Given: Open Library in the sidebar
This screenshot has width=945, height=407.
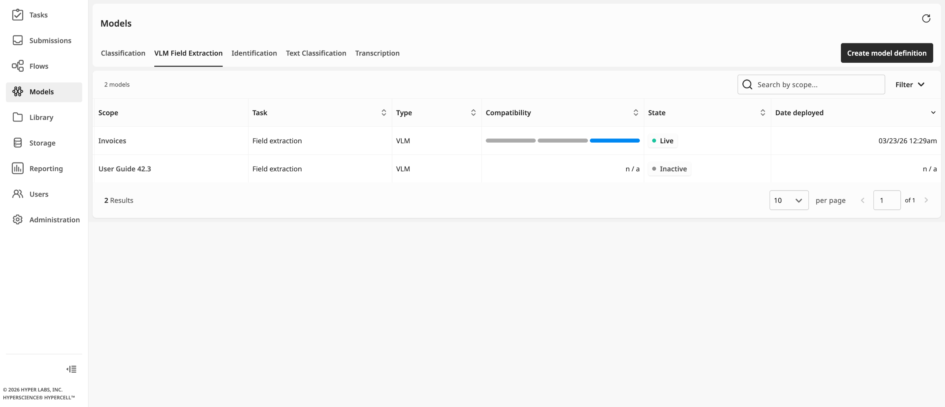Looking at the screenshot, I should [x=41, y=117].
